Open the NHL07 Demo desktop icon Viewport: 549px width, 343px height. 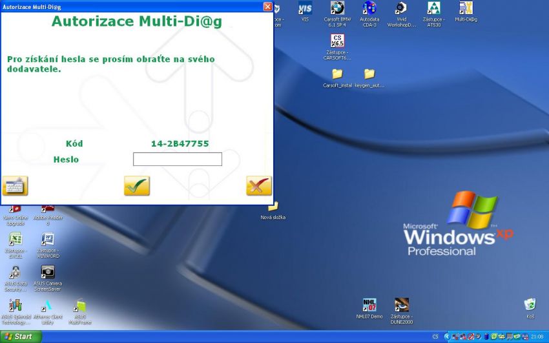coord(369,308)
